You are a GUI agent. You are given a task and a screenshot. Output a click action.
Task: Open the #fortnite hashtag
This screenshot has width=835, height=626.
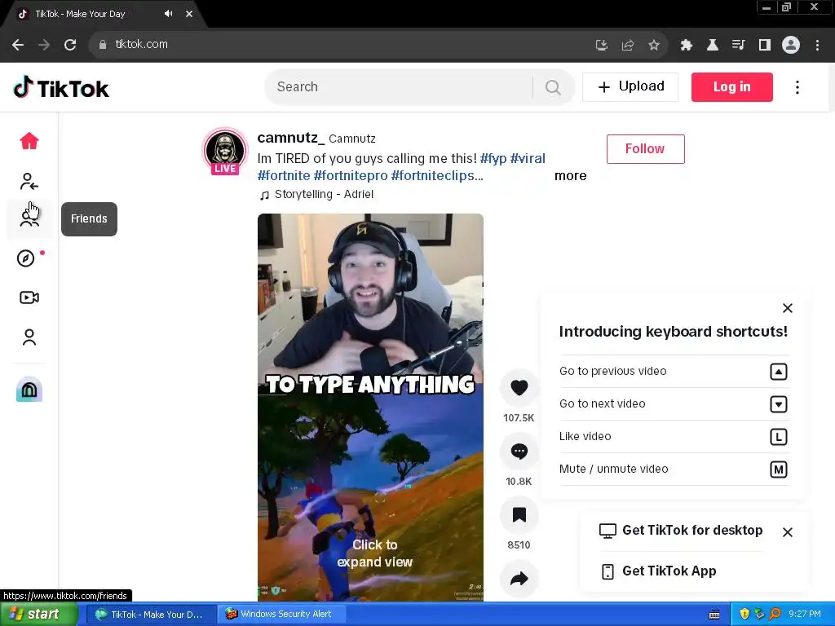click(284, 176)
